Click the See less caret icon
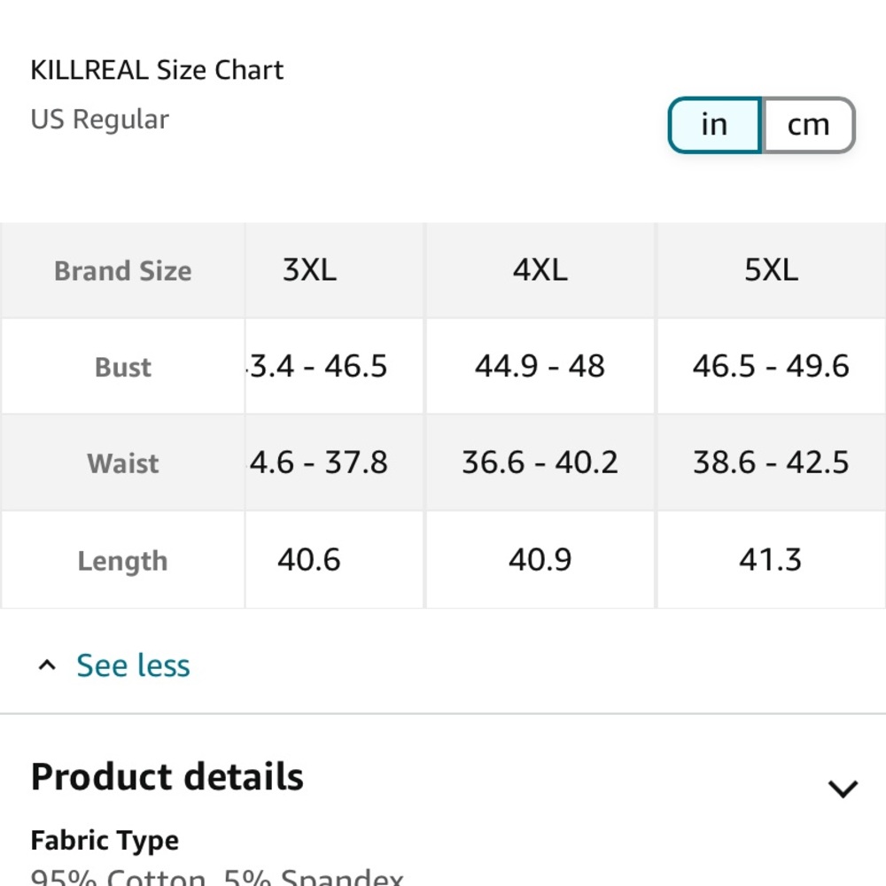 [47, 665]
